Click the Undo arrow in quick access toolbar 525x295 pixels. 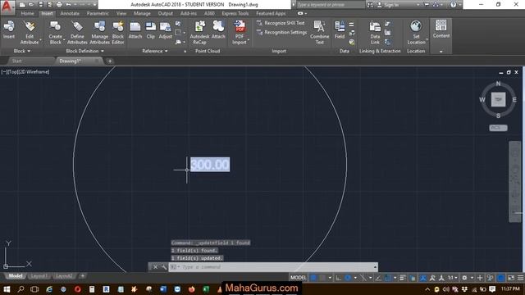pyautogui.click(x=68, y=5)
